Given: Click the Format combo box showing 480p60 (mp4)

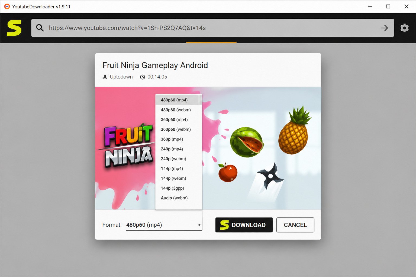Looking at the screenshot, I should 164,225.
